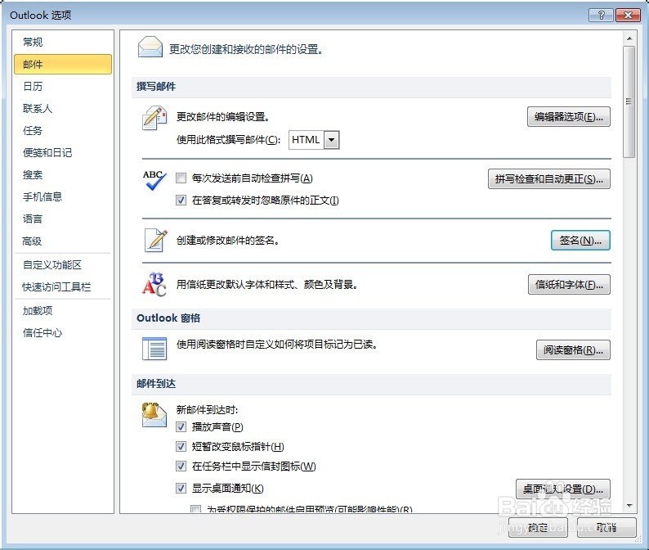
Task: Open the 联系人 category
Action: [x=63, y=109]
